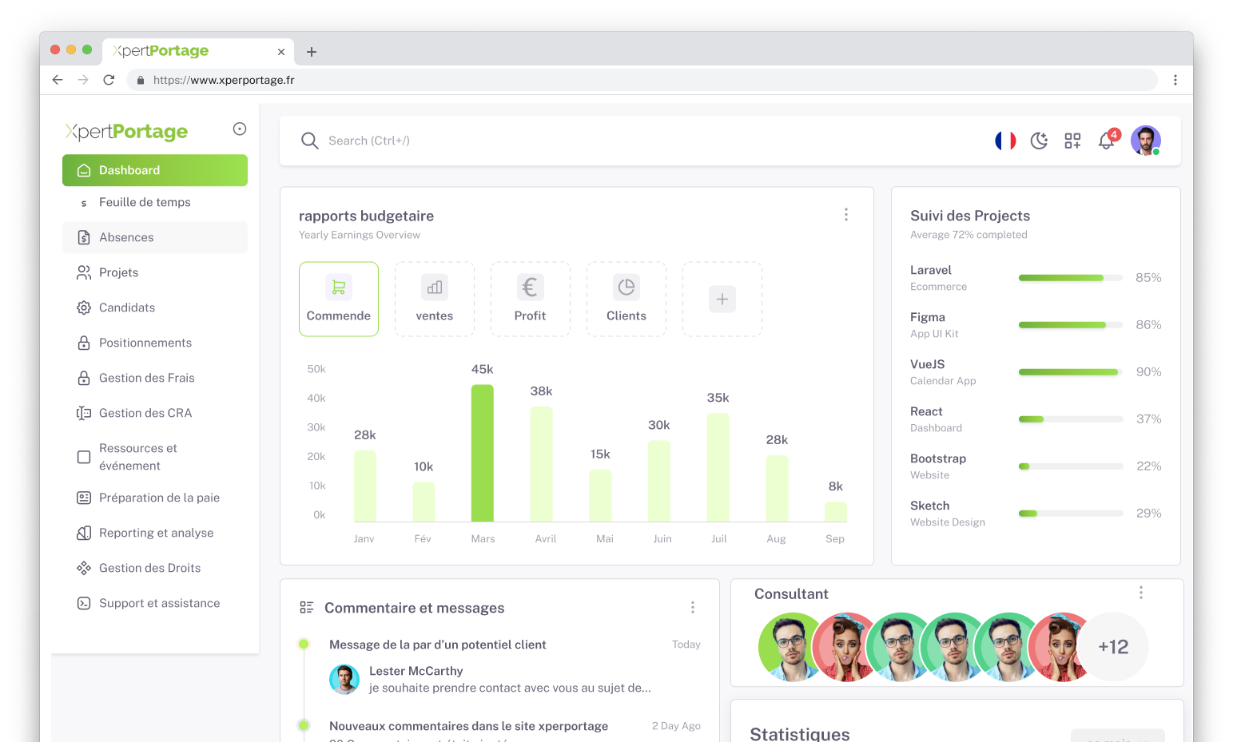Click the VueJS Calendar App label

click(x=943, y=372)
